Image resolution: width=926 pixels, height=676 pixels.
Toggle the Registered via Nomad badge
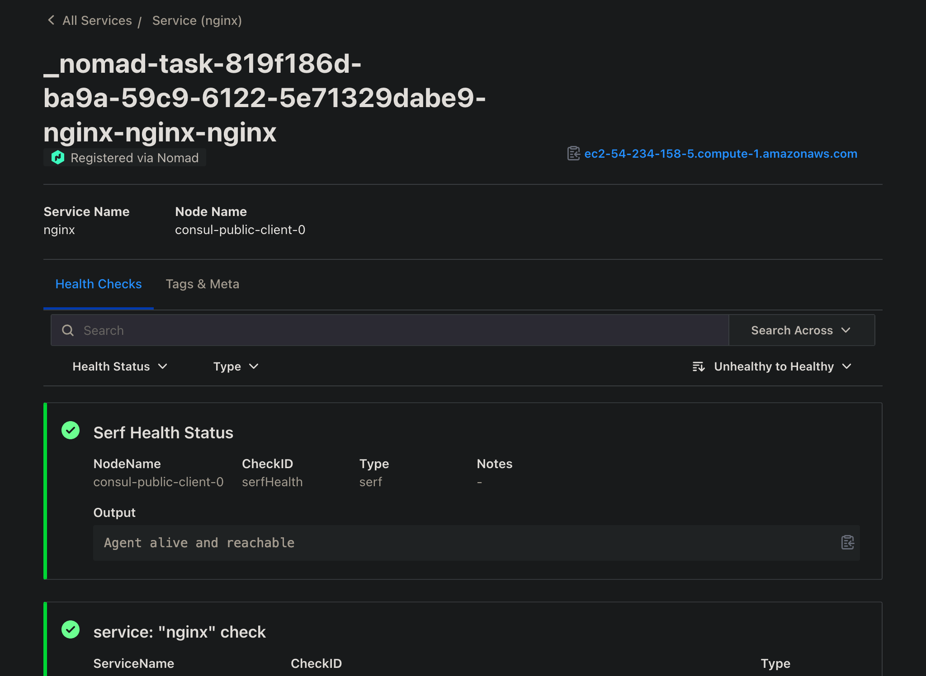point(124,158)
